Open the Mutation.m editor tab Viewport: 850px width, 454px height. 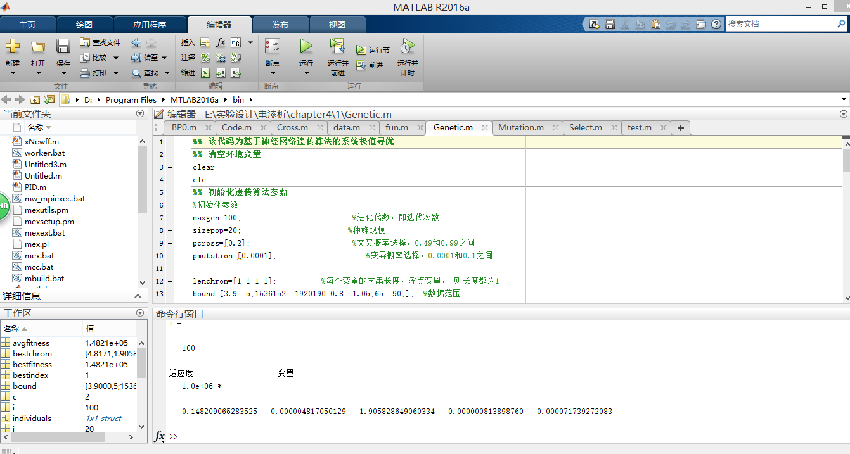click(x=520, y=127)
